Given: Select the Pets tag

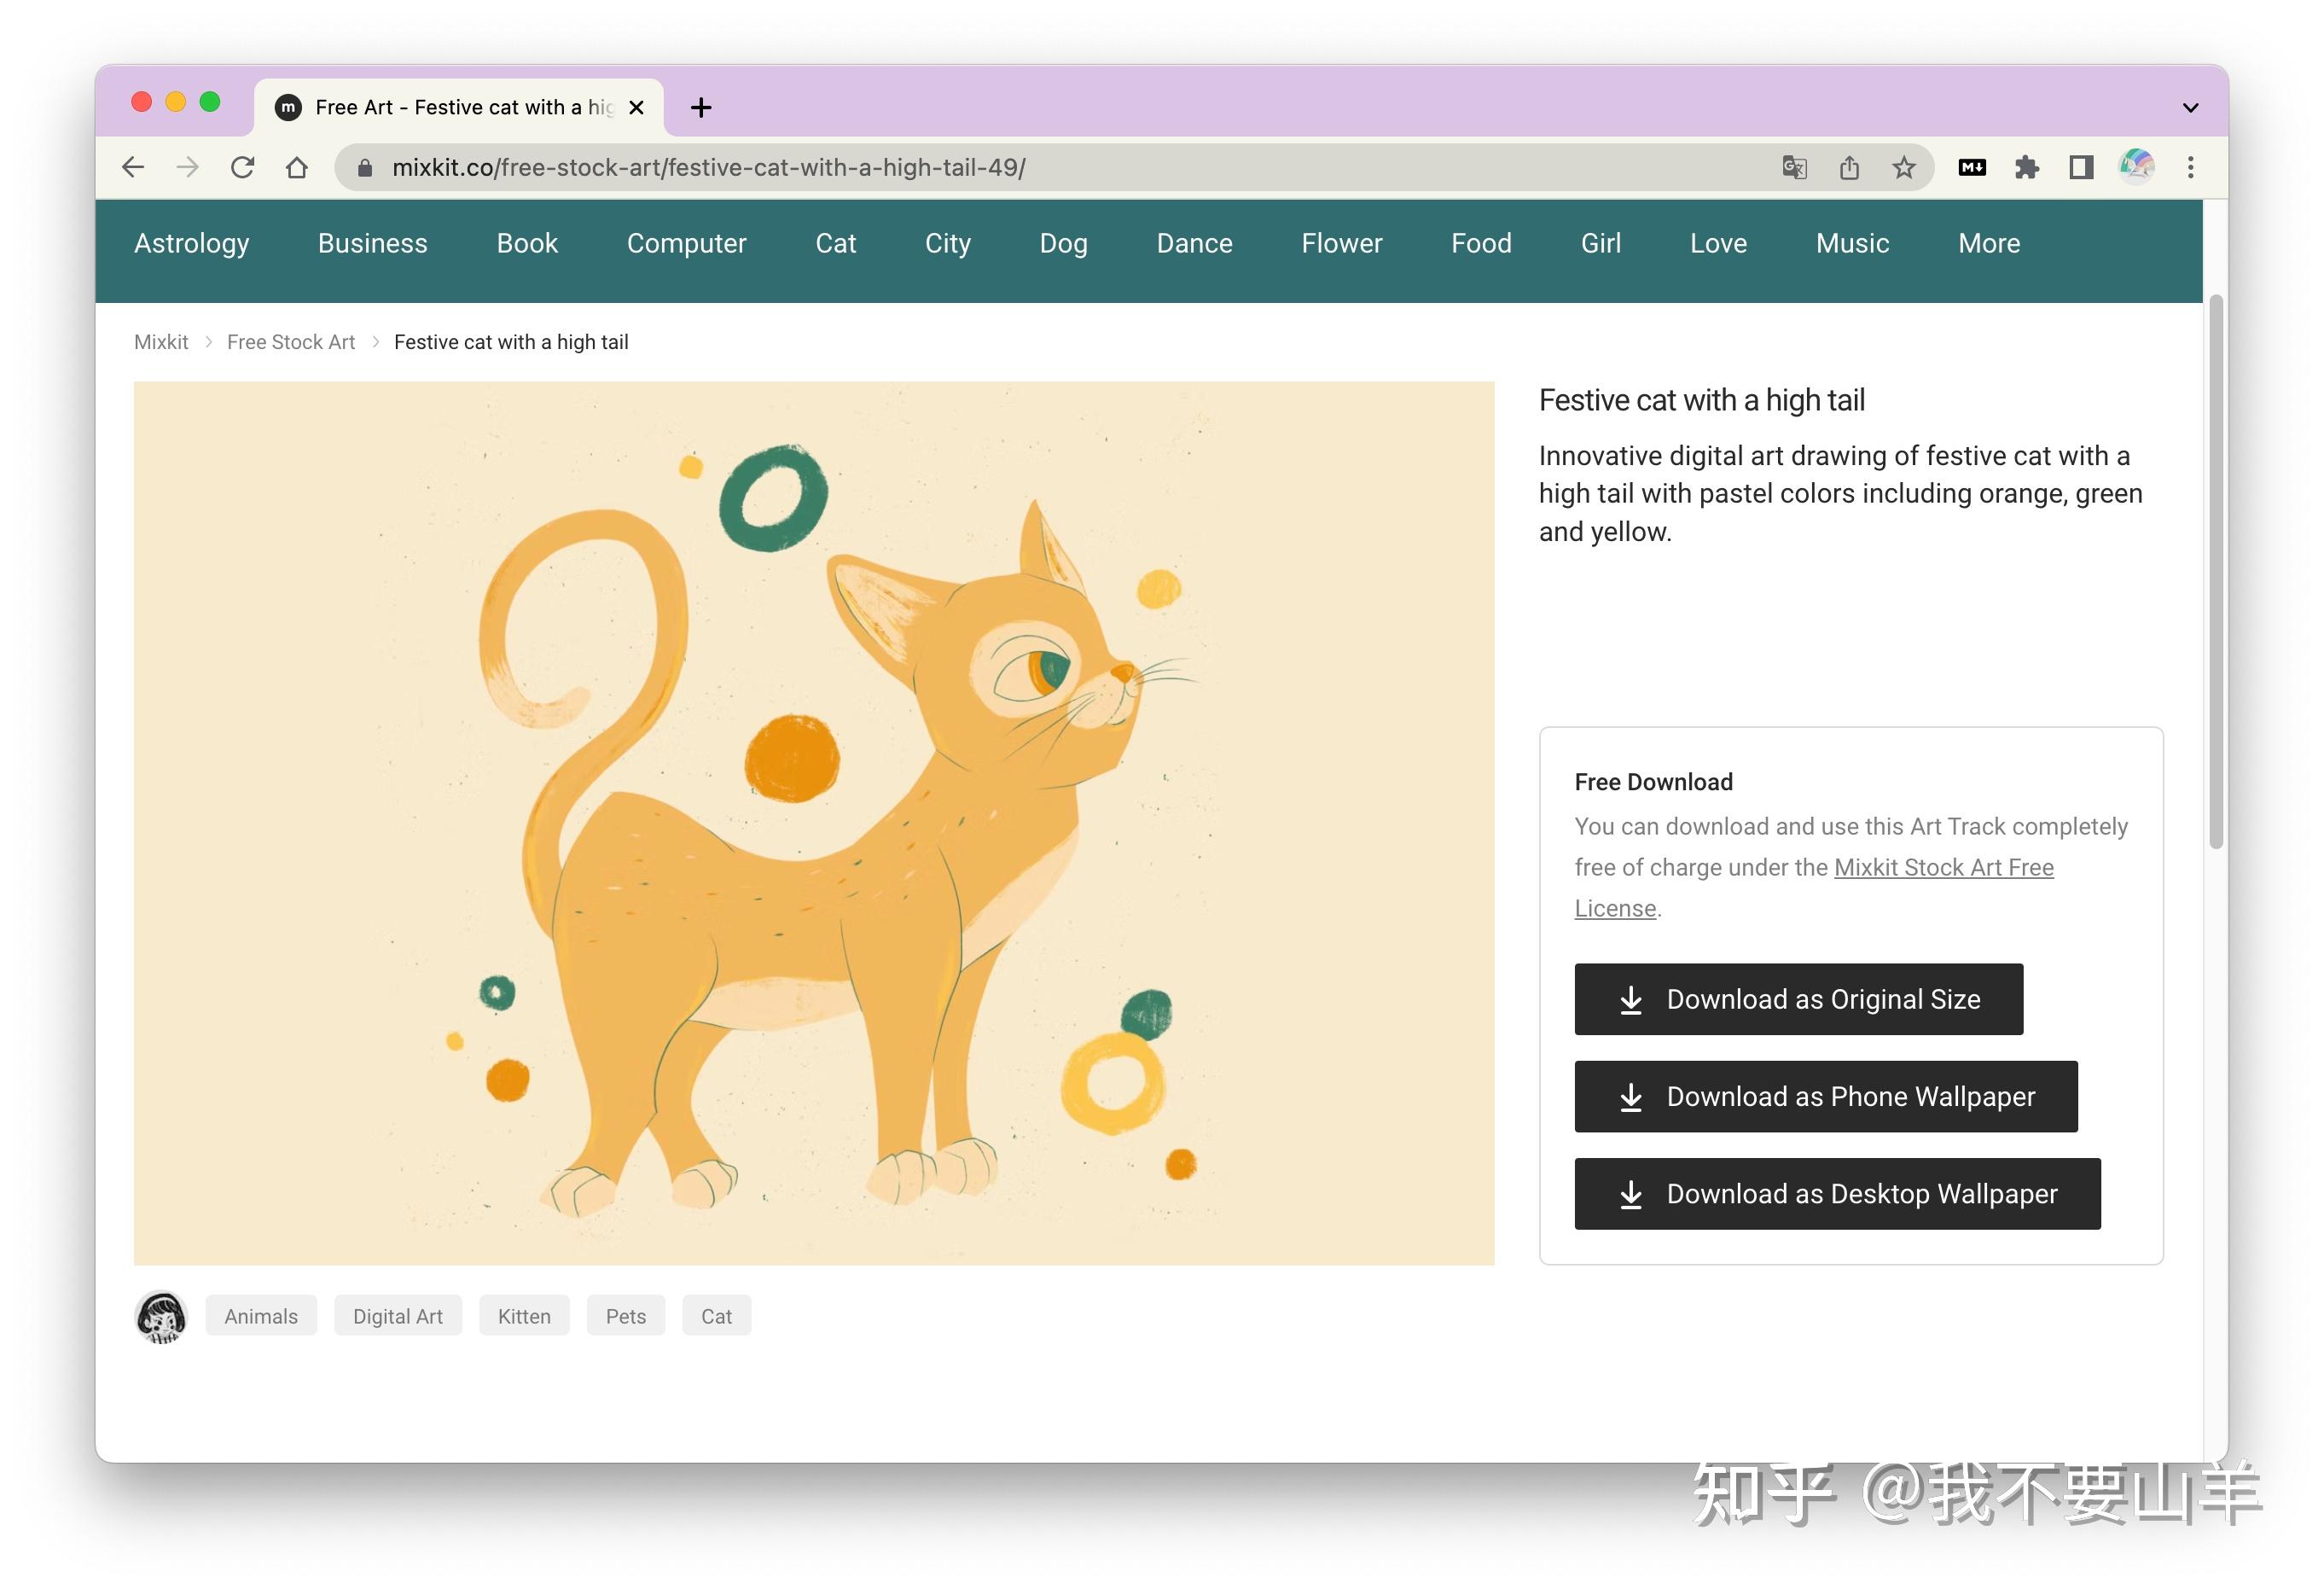Looking at the screenshot, I should click(x=626, y=1316).
